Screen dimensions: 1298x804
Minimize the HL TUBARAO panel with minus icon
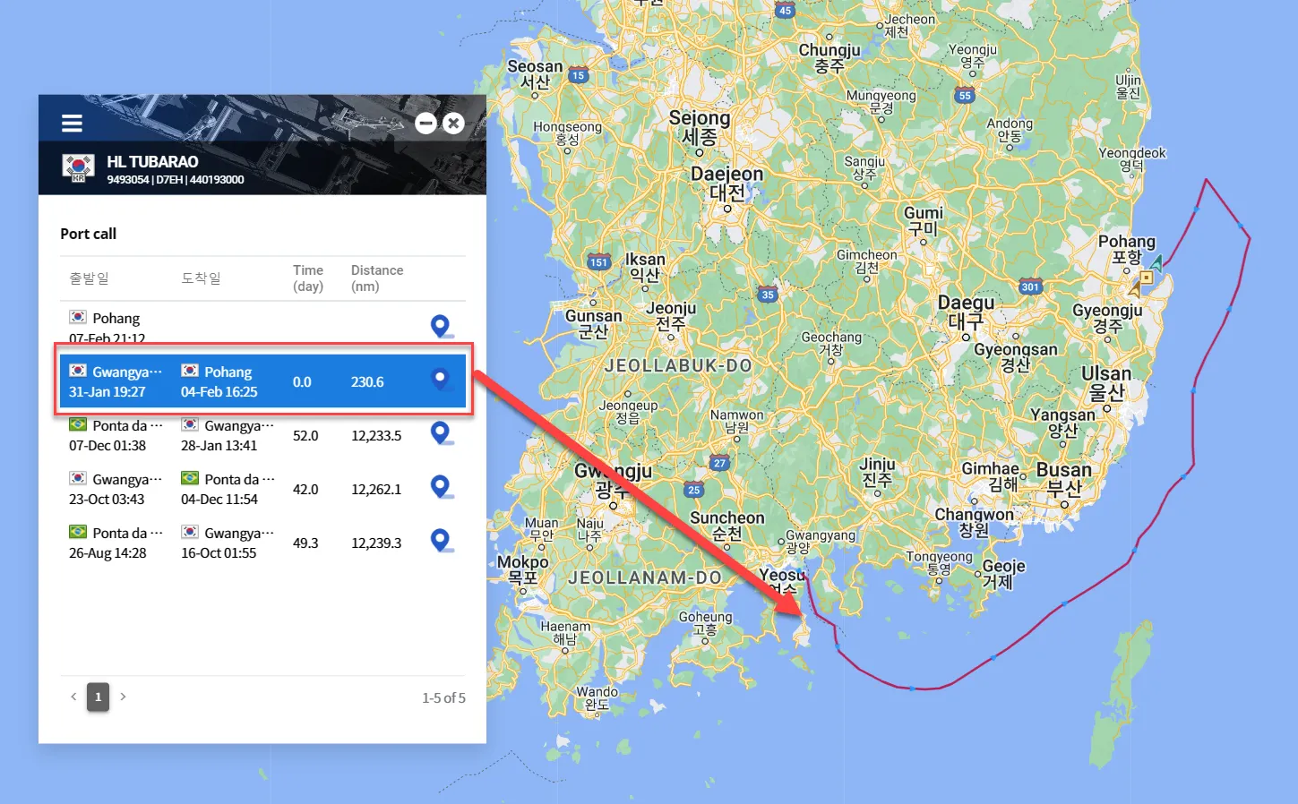click(x=426, y=124)
